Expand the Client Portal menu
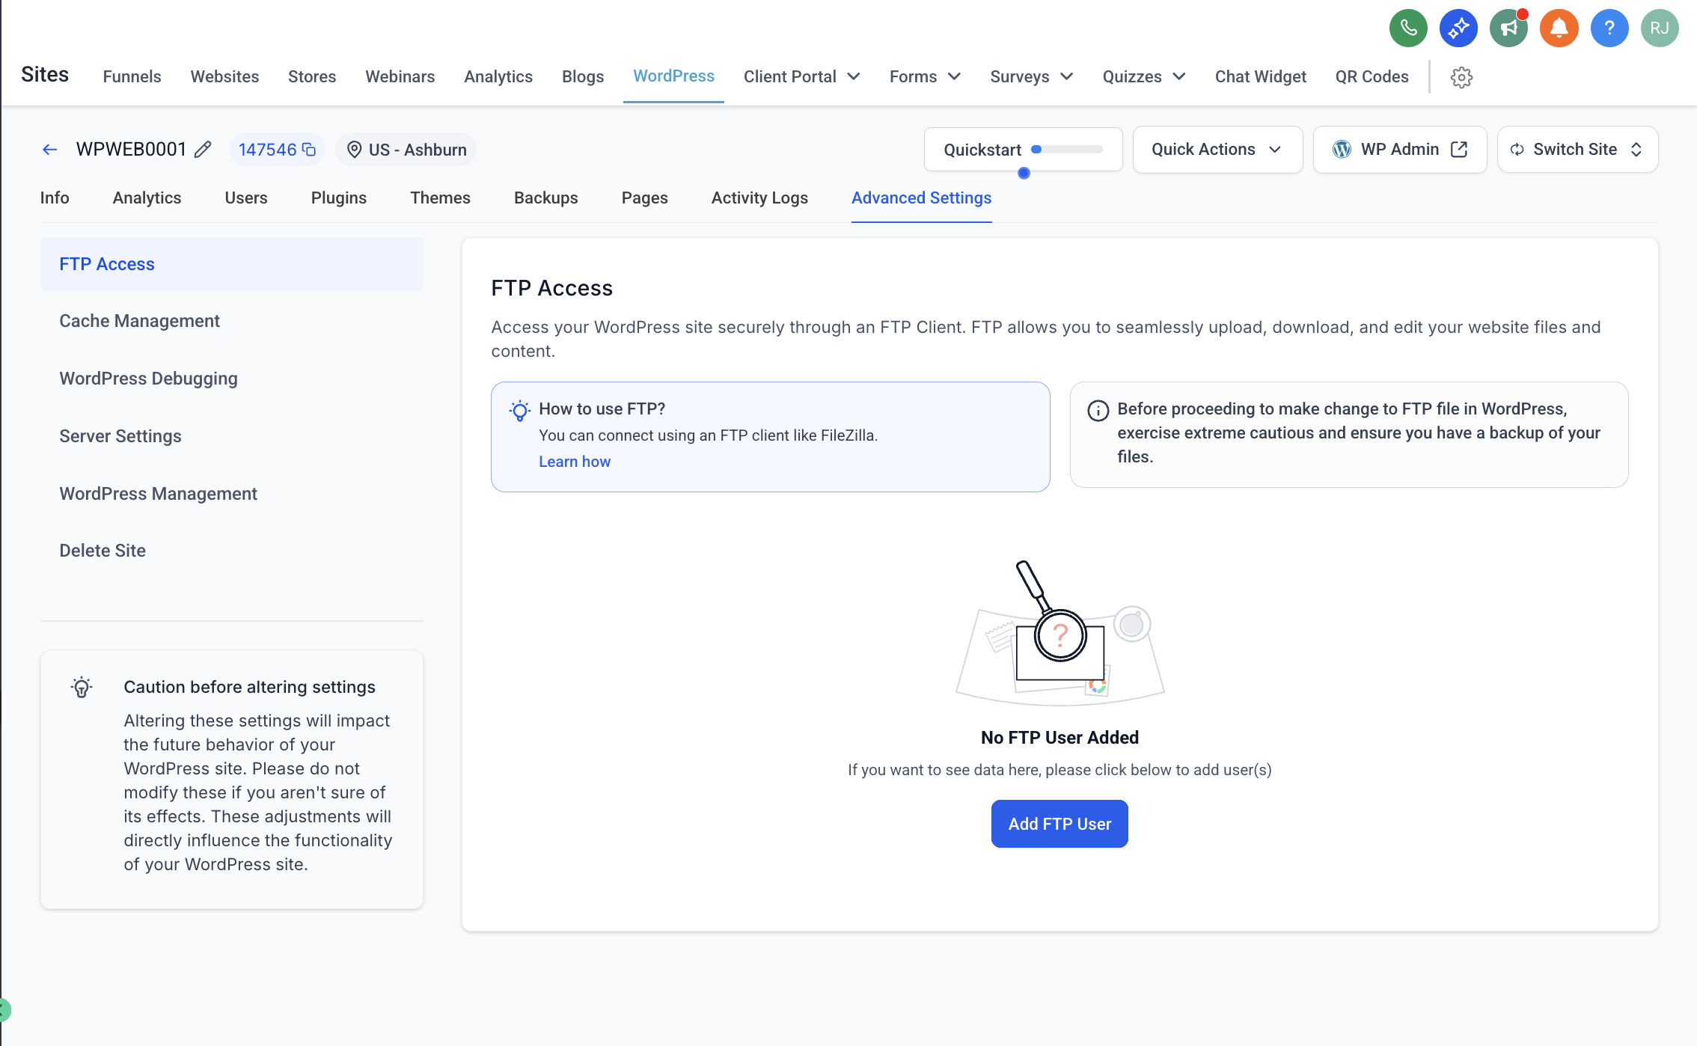This screenshot has width=1697, height=1046. 801,77
